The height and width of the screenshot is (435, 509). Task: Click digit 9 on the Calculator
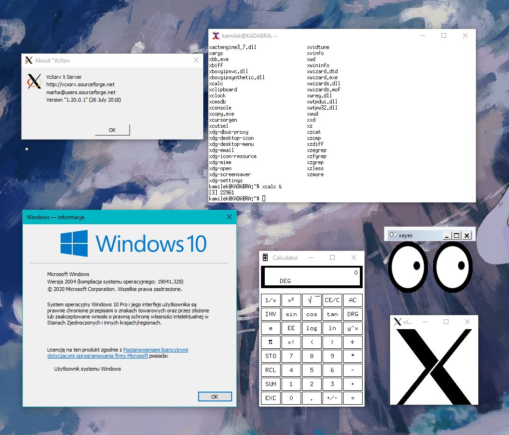click(x=332, y=356)
